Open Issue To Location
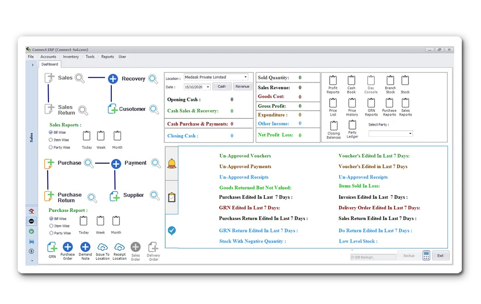 tap(102, 247)
